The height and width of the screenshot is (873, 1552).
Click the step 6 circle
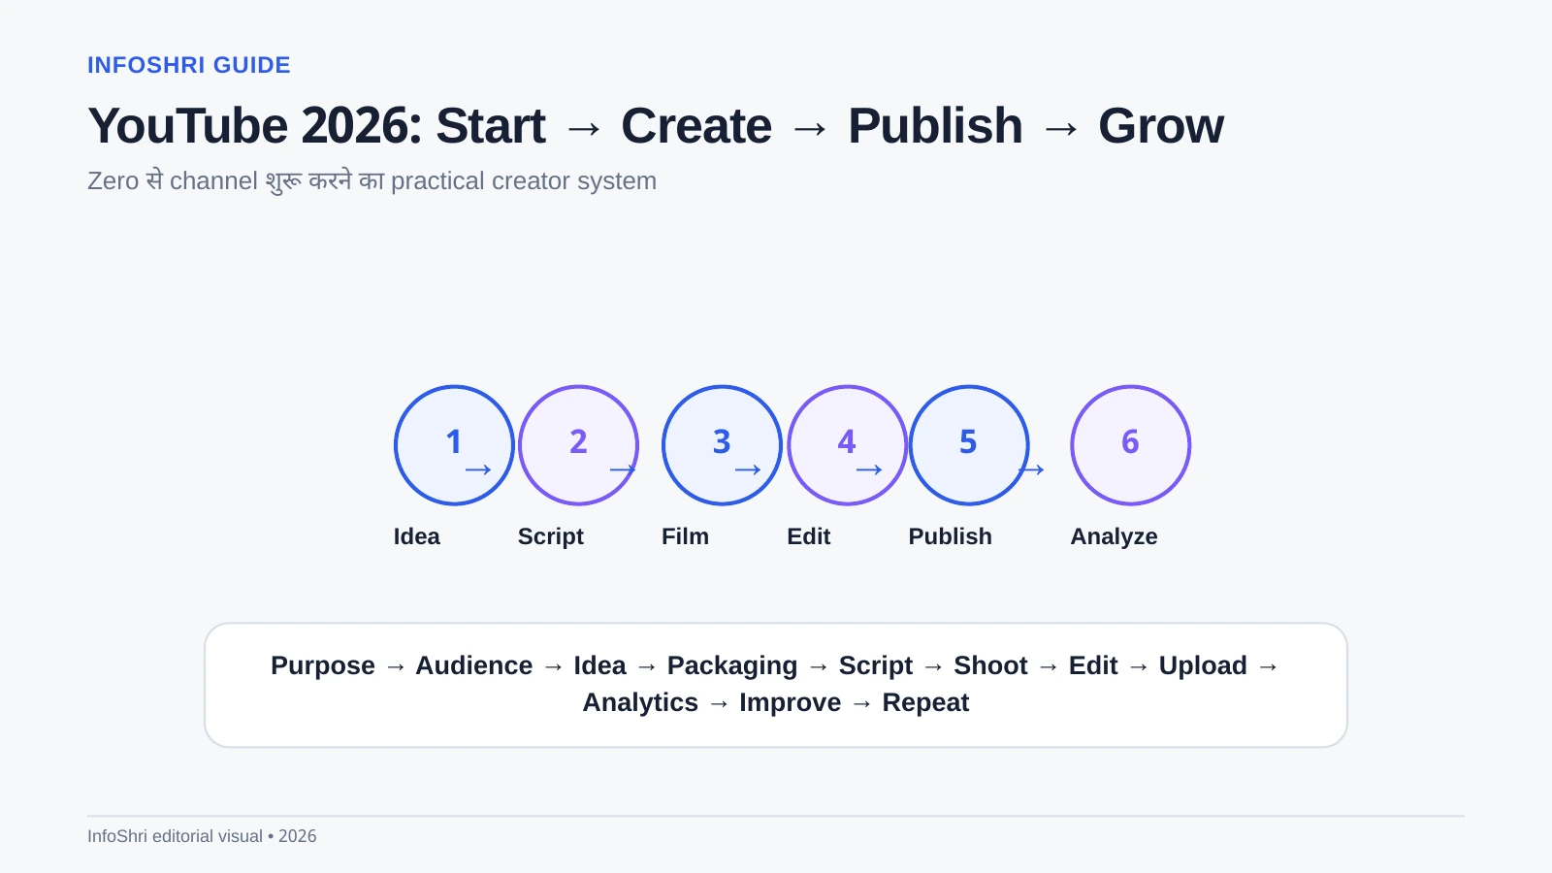point(1130,445)
